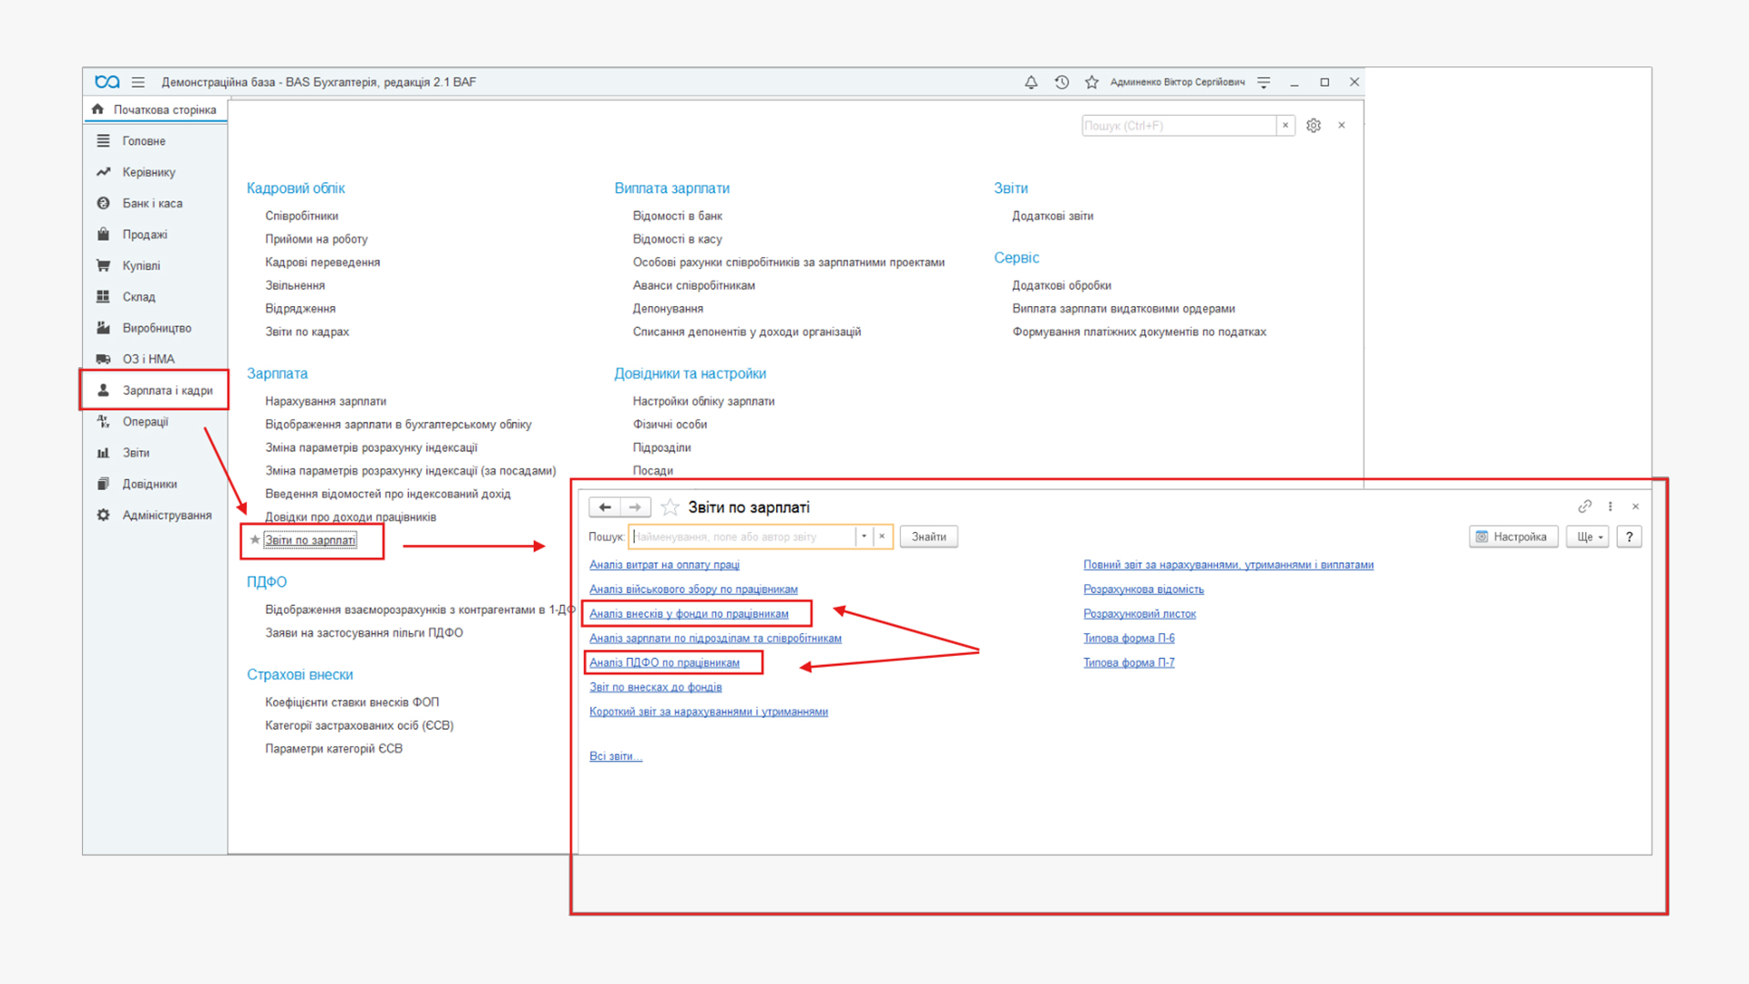
Task: Switch to Початкова сторінка tab
Action: click(164, 109)
